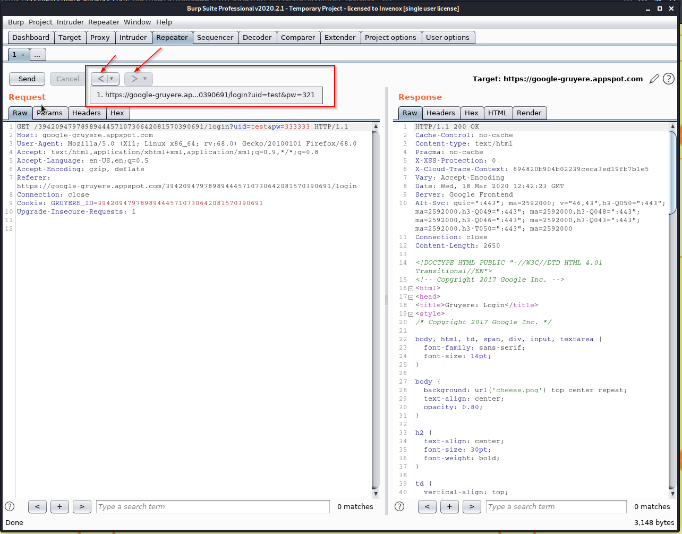Click the Gruyere: Login title line
Screen dimensions: 682x534
pos(476,305)
